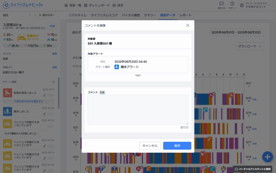Click the bed-leaving alert icon in dialog
This screenshot has width=276, height=173.
point(116,67)
